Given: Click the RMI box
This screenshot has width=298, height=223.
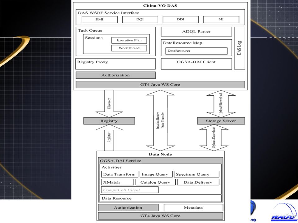Looking at the screenshot, I should (x=99, y=19).
